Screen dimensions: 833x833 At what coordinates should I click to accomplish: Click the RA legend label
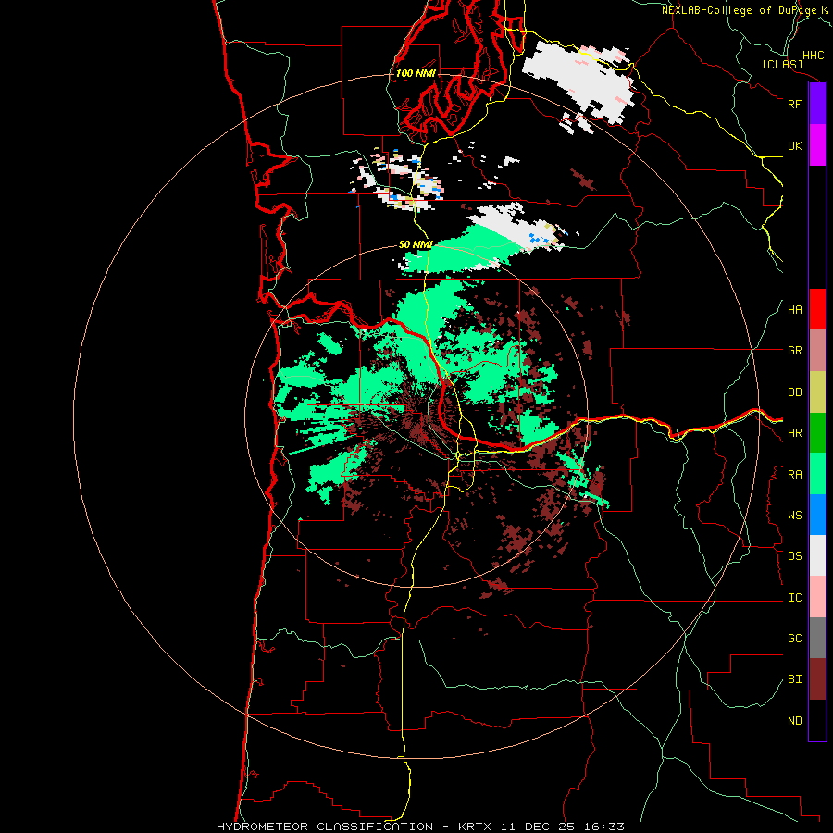[x=794, y=475]
